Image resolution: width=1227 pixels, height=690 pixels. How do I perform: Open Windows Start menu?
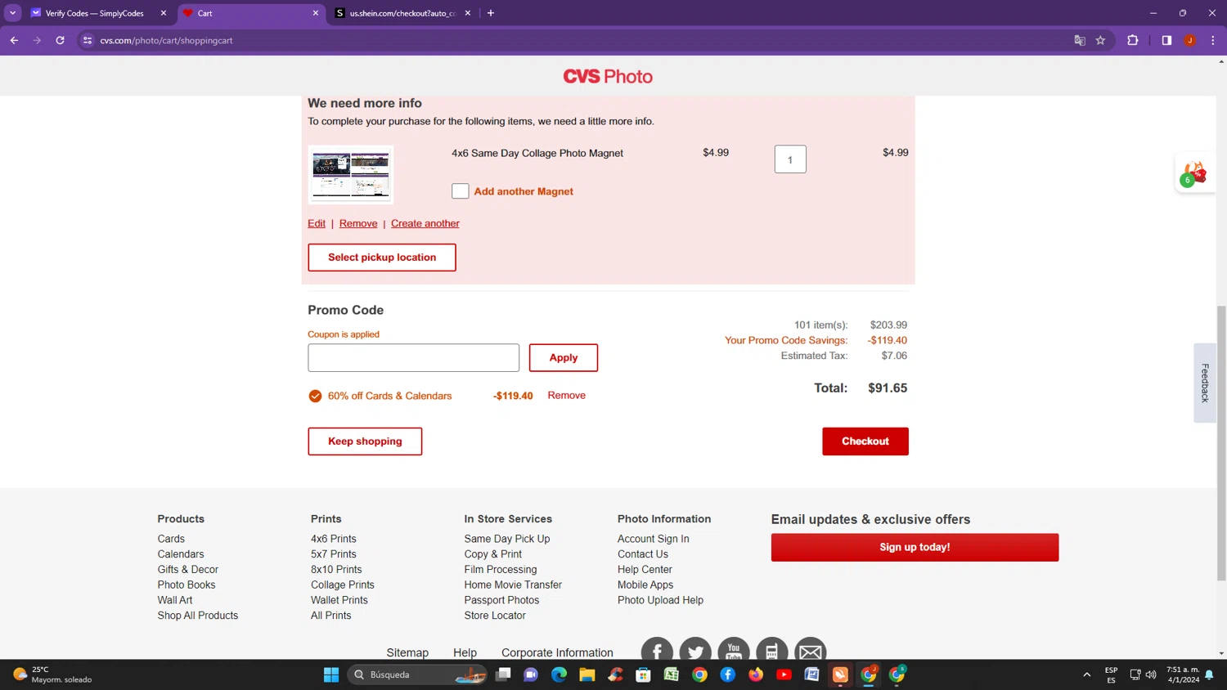331,674
